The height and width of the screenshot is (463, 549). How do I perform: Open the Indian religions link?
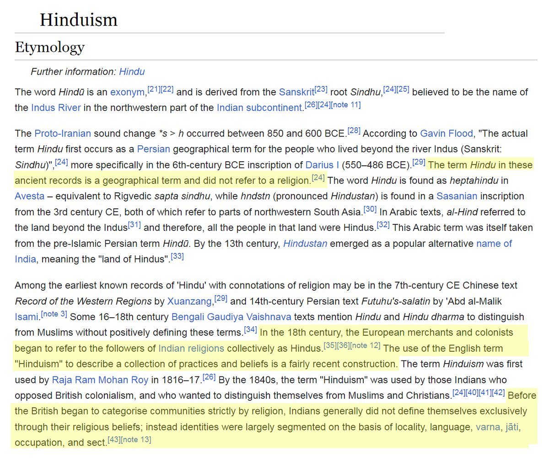pos(191,349)
